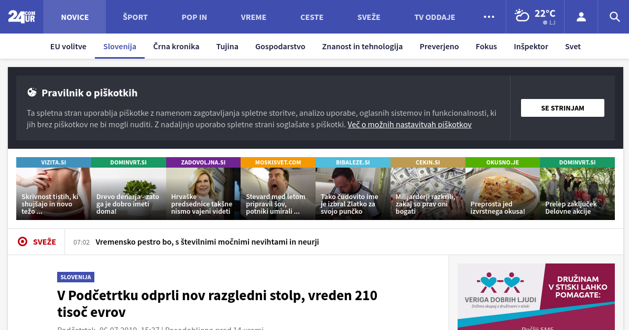629x330 pixels.
Task: Open the Šport main menu item
Action: (x=135, y=17)
